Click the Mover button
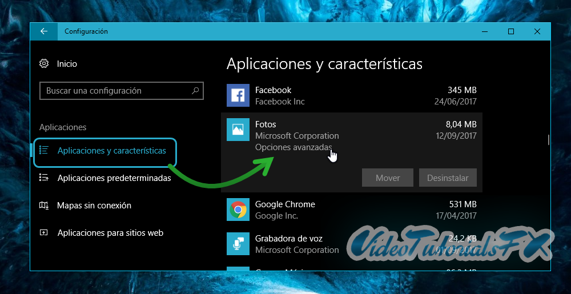Screen dimensions: 571x294 pyautogui.click(x=388, y=178)
